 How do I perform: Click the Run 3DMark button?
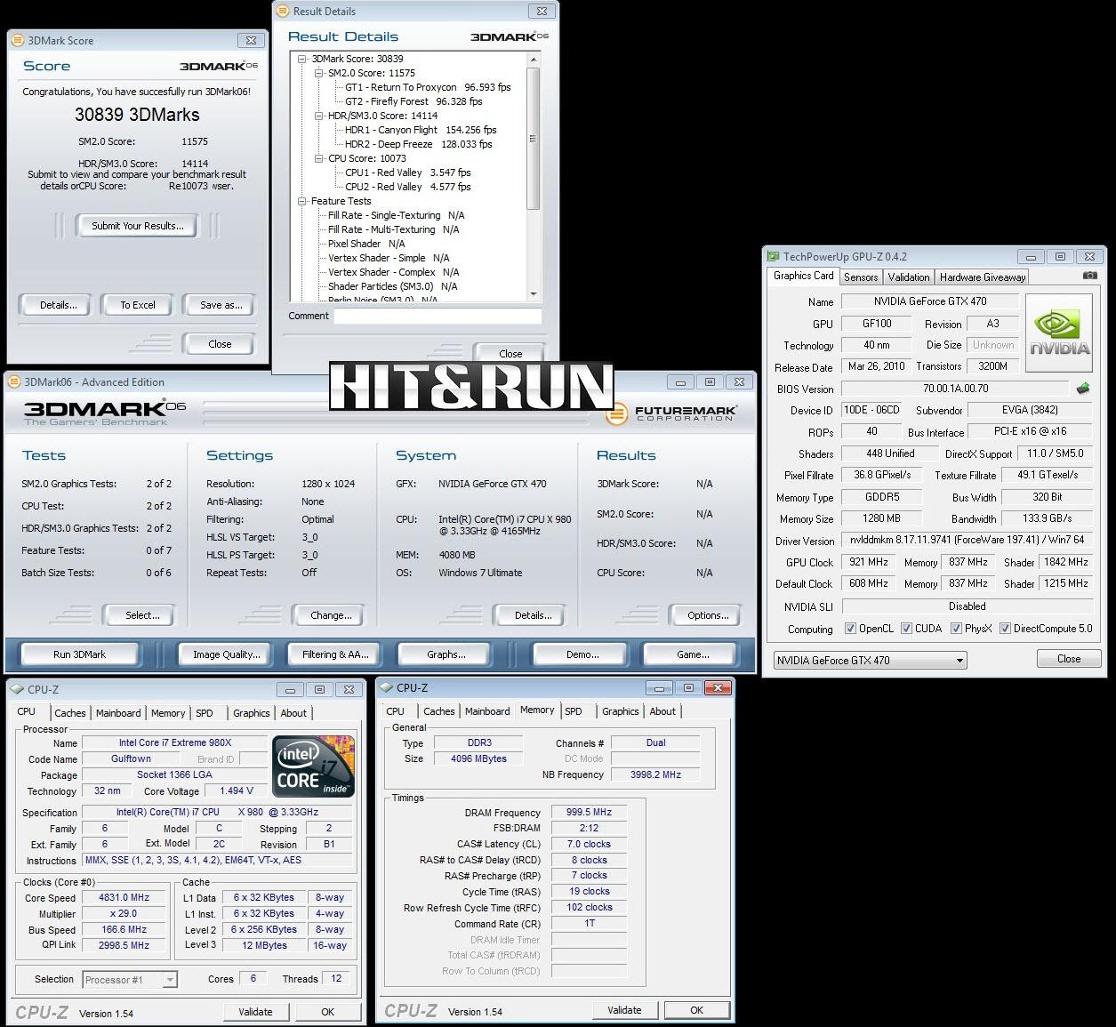point(79,654)
